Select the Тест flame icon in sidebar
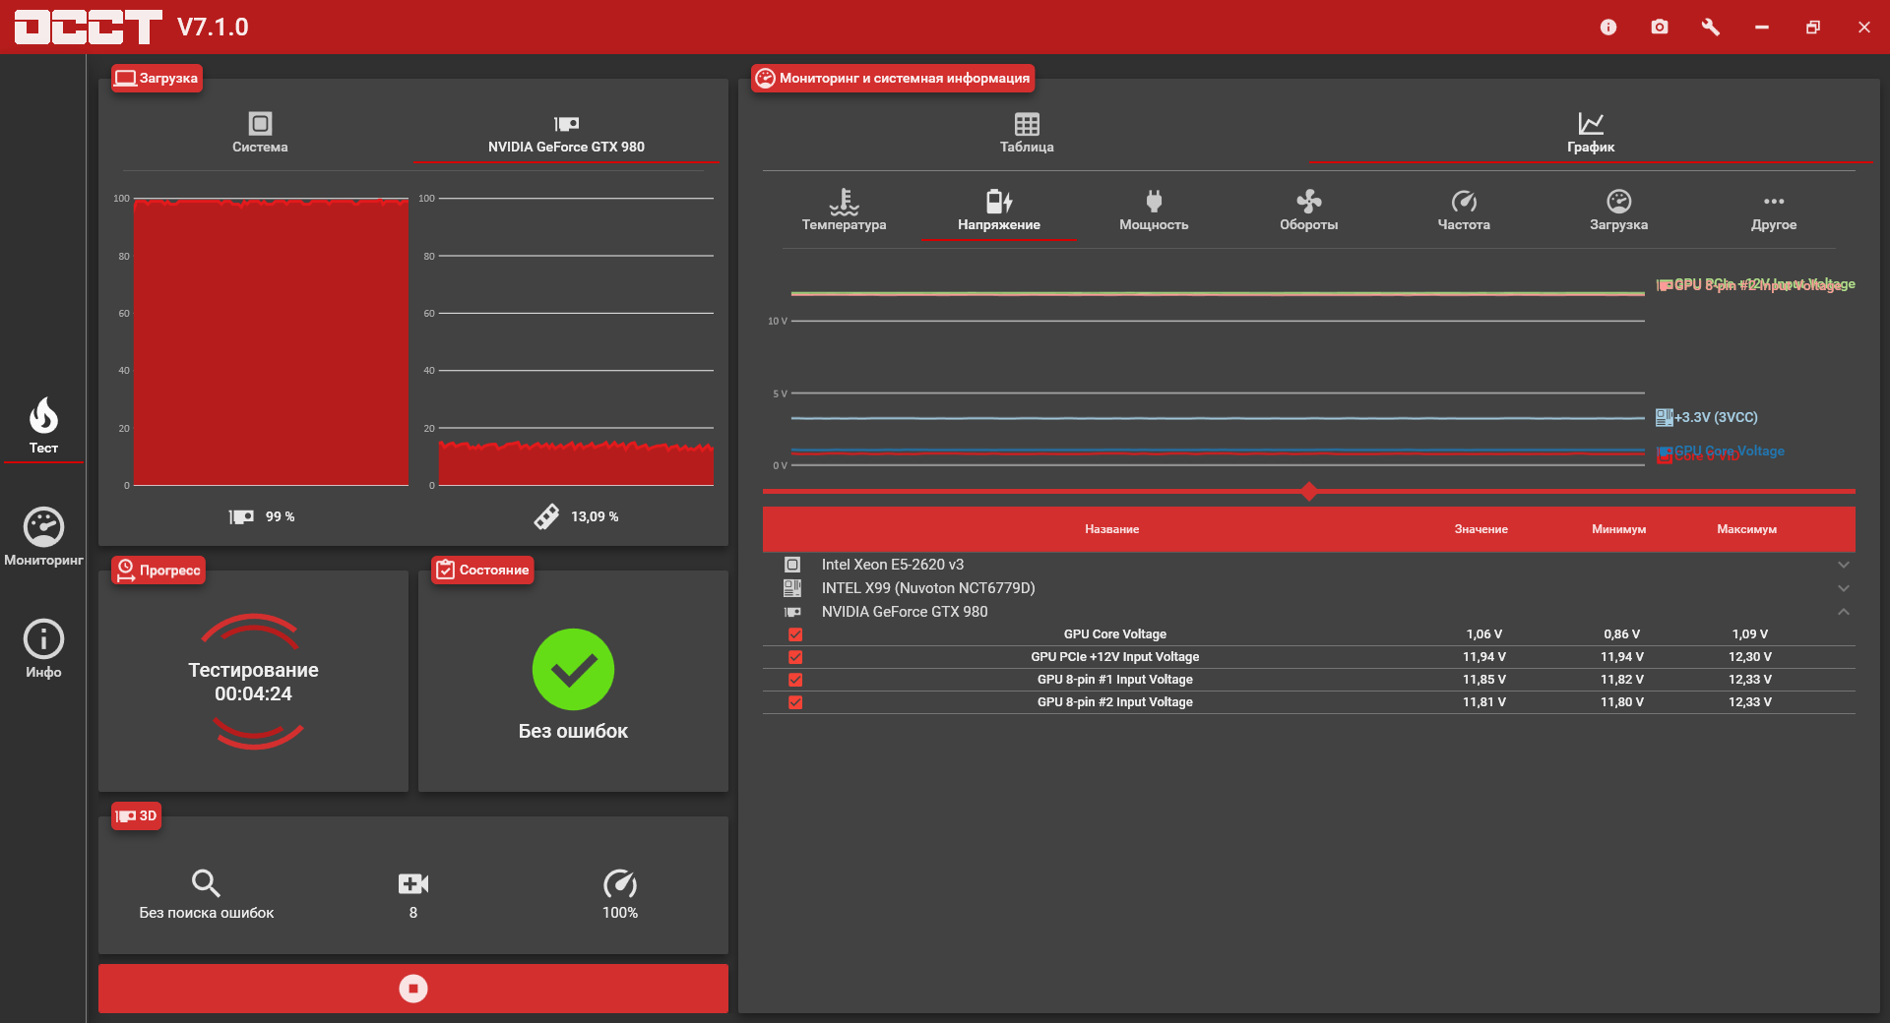 tap(43, 416)
